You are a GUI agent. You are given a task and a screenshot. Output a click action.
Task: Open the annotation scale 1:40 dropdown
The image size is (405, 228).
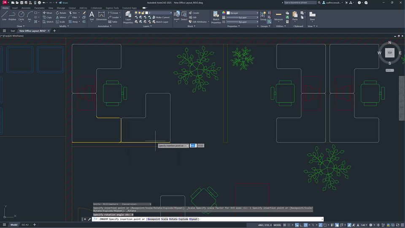pyautogui.click(x=364, y=225)
